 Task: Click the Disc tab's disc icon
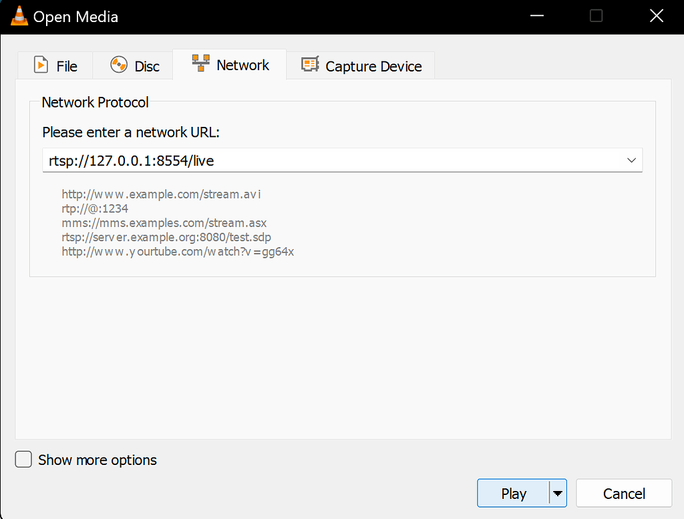pyautogui.click(x=119, y=65)
